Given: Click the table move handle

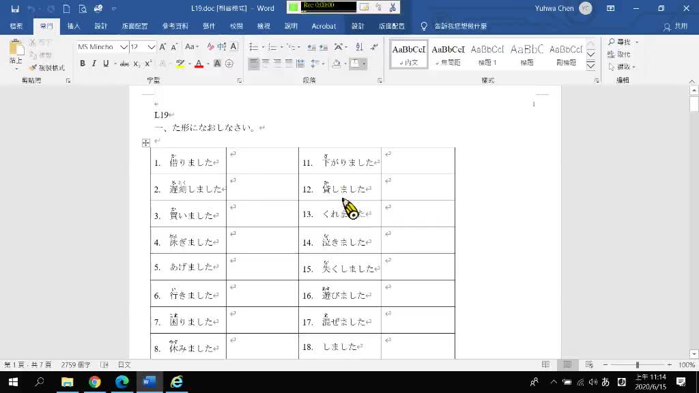Looking at the screenshot, I should [x=145, y=143].
